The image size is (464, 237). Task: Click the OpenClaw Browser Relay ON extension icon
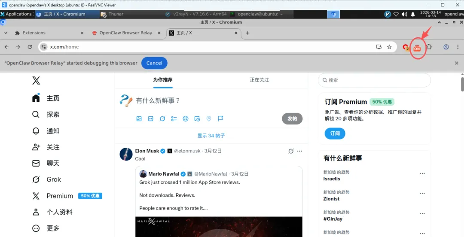(417, 48)
